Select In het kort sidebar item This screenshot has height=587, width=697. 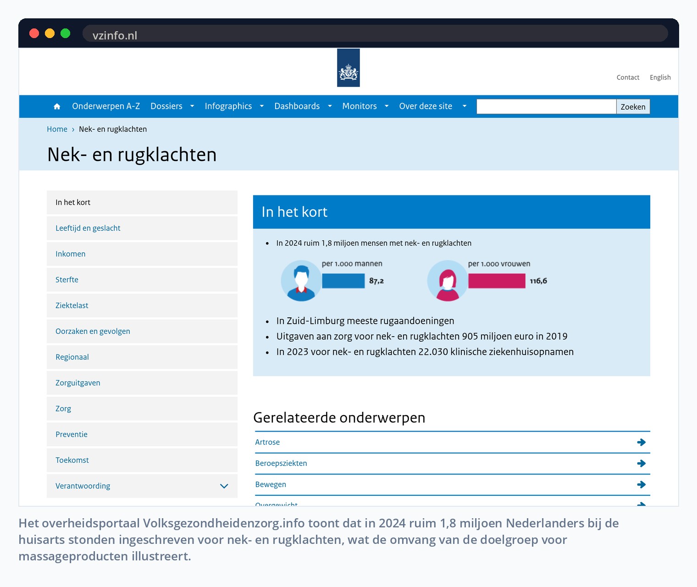click(x=142, y=202)
